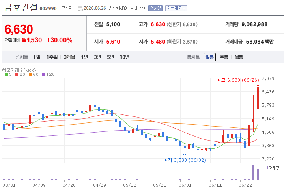Select the 1년 line chart tab
This screenshot has width=284, height=190.
tap(84, 57)
